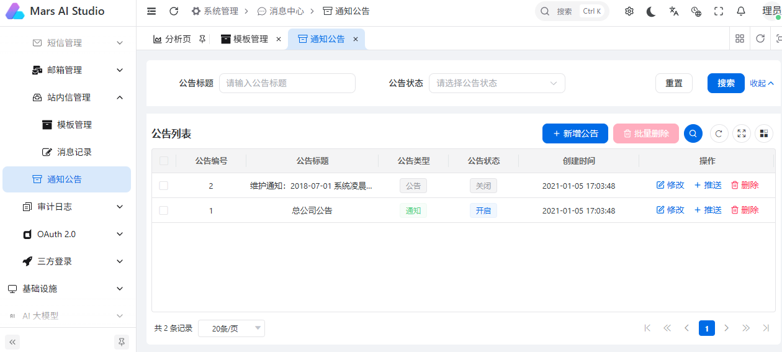Go to previous page arrow

(x=687, y=328)
